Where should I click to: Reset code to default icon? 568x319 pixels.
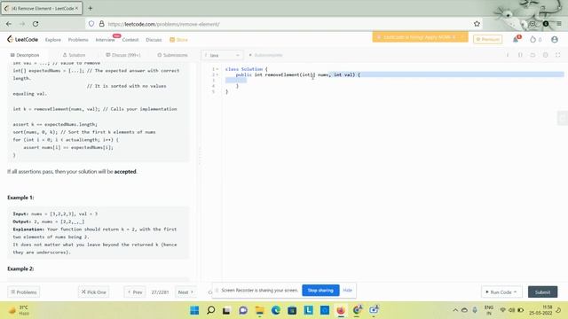click(x=532, y=55)
